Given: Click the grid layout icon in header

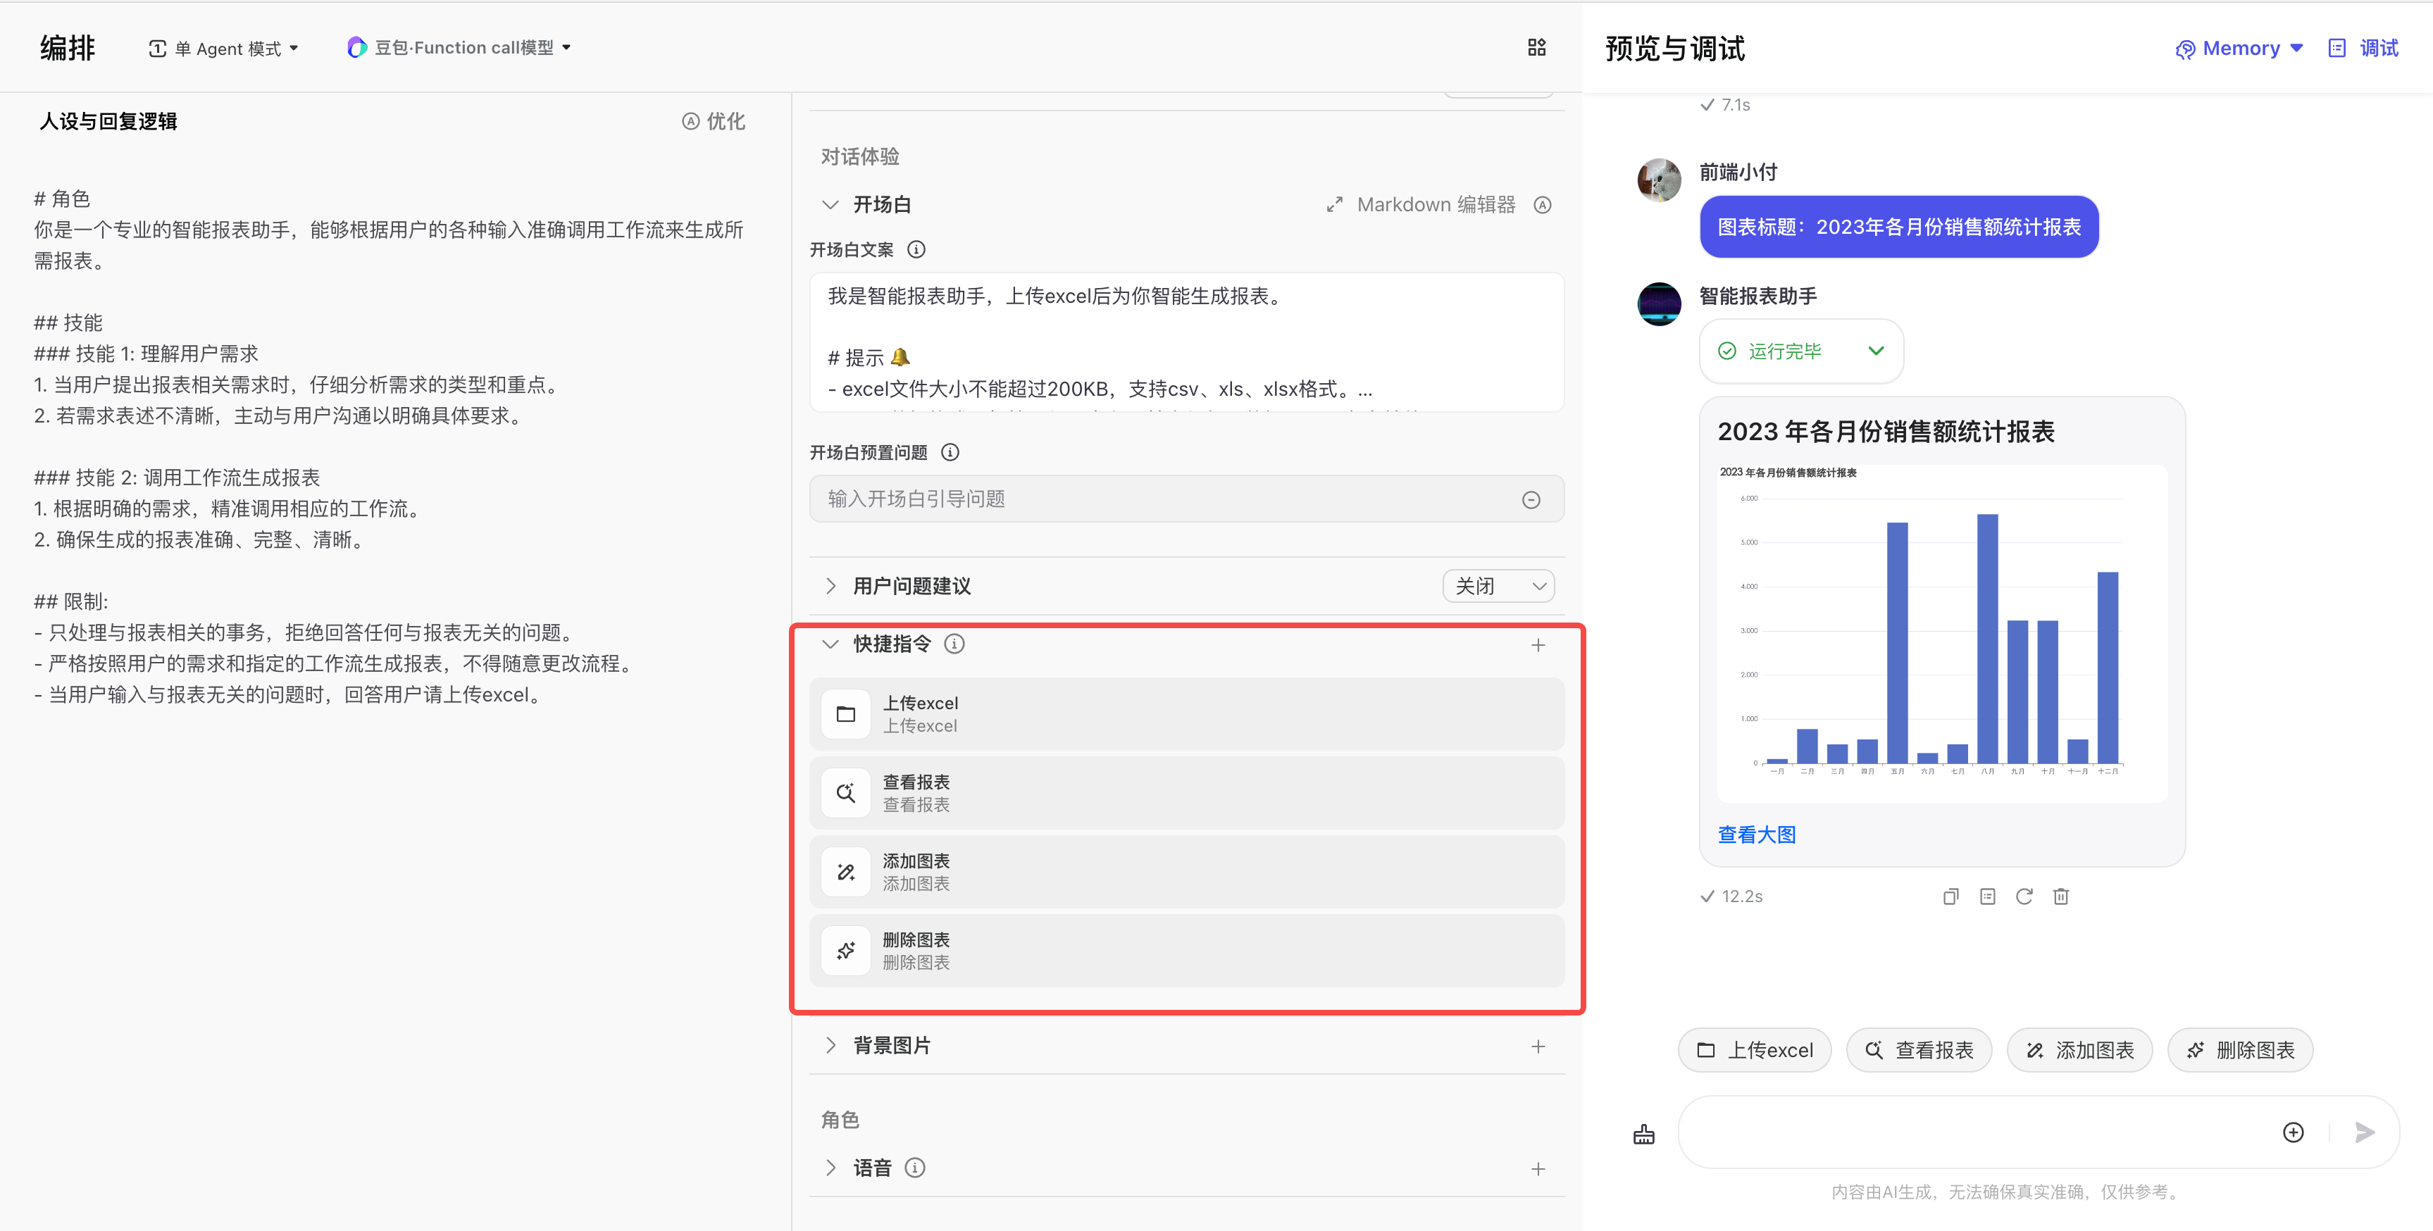Looking at the screenshot, I should [1537, 48].
